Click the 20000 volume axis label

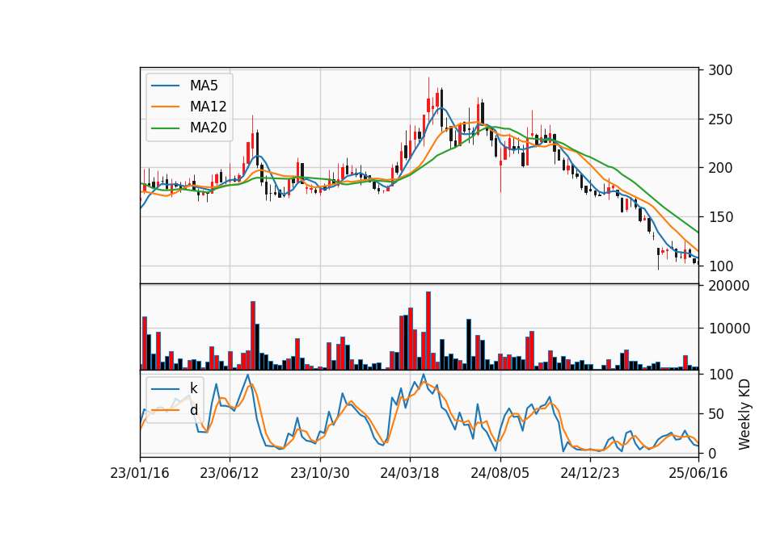tap(729, 286)
